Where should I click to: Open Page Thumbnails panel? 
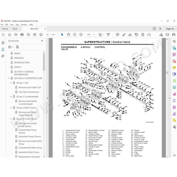point(3,43)
